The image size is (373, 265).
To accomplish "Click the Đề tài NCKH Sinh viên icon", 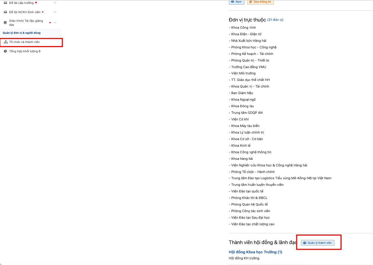I will [5, 12].
